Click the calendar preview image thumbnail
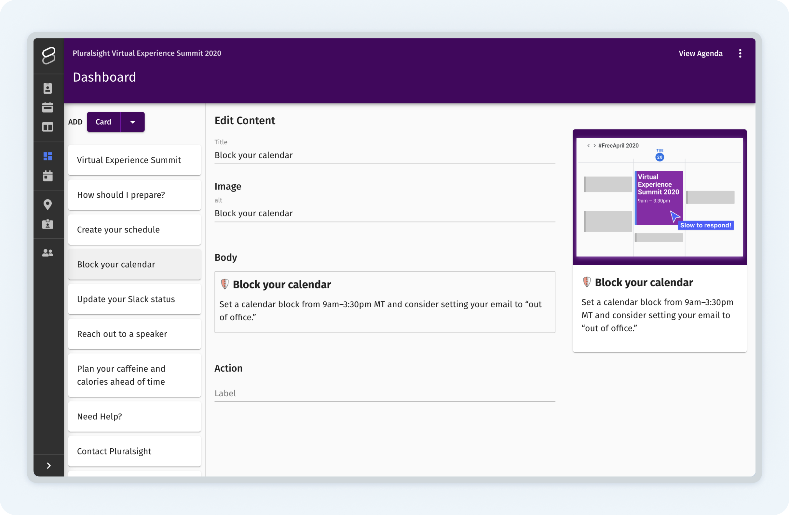 tap(660, 197)
